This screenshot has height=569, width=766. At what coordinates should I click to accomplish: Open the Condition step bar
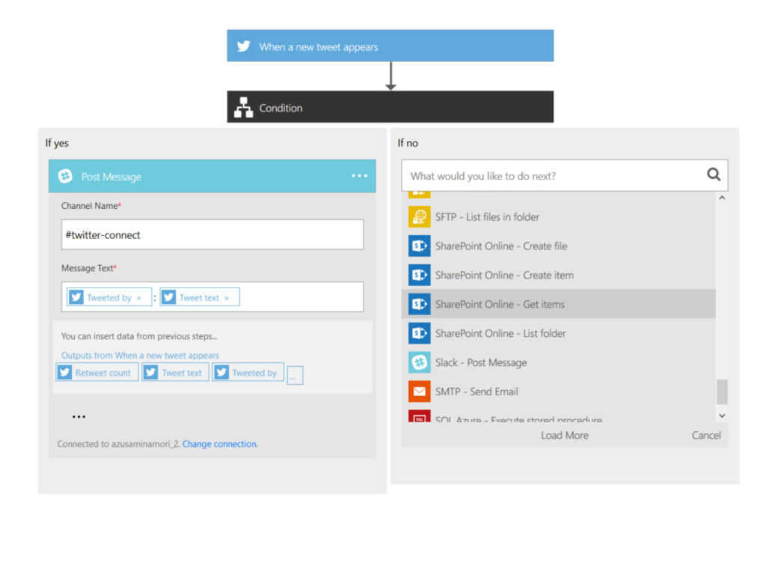tap(390, 106)
